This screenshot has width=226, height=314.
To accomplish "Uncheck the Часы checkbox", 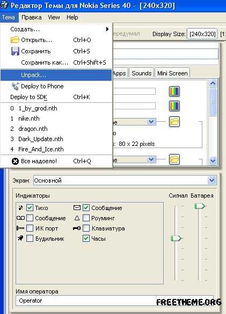I will point(86,238).
